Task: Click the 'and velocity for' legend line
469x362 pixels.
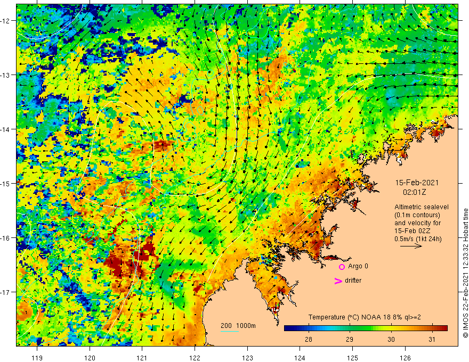Action: coord(417,223)
